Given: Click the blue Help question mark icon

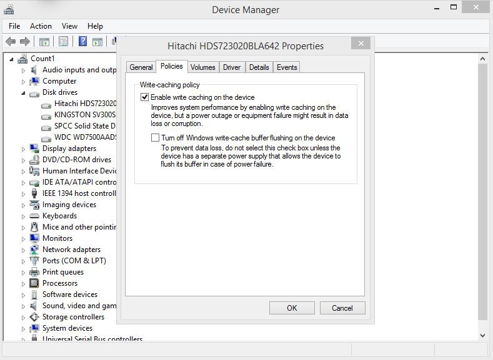Looking at the screenshot, I should pos(82,42).
